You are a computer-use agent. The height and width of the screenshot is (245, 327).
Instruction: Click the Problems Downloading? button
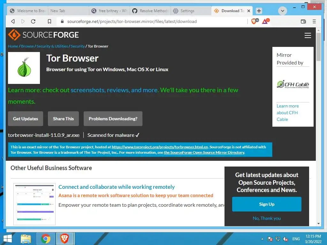(113, 119)
